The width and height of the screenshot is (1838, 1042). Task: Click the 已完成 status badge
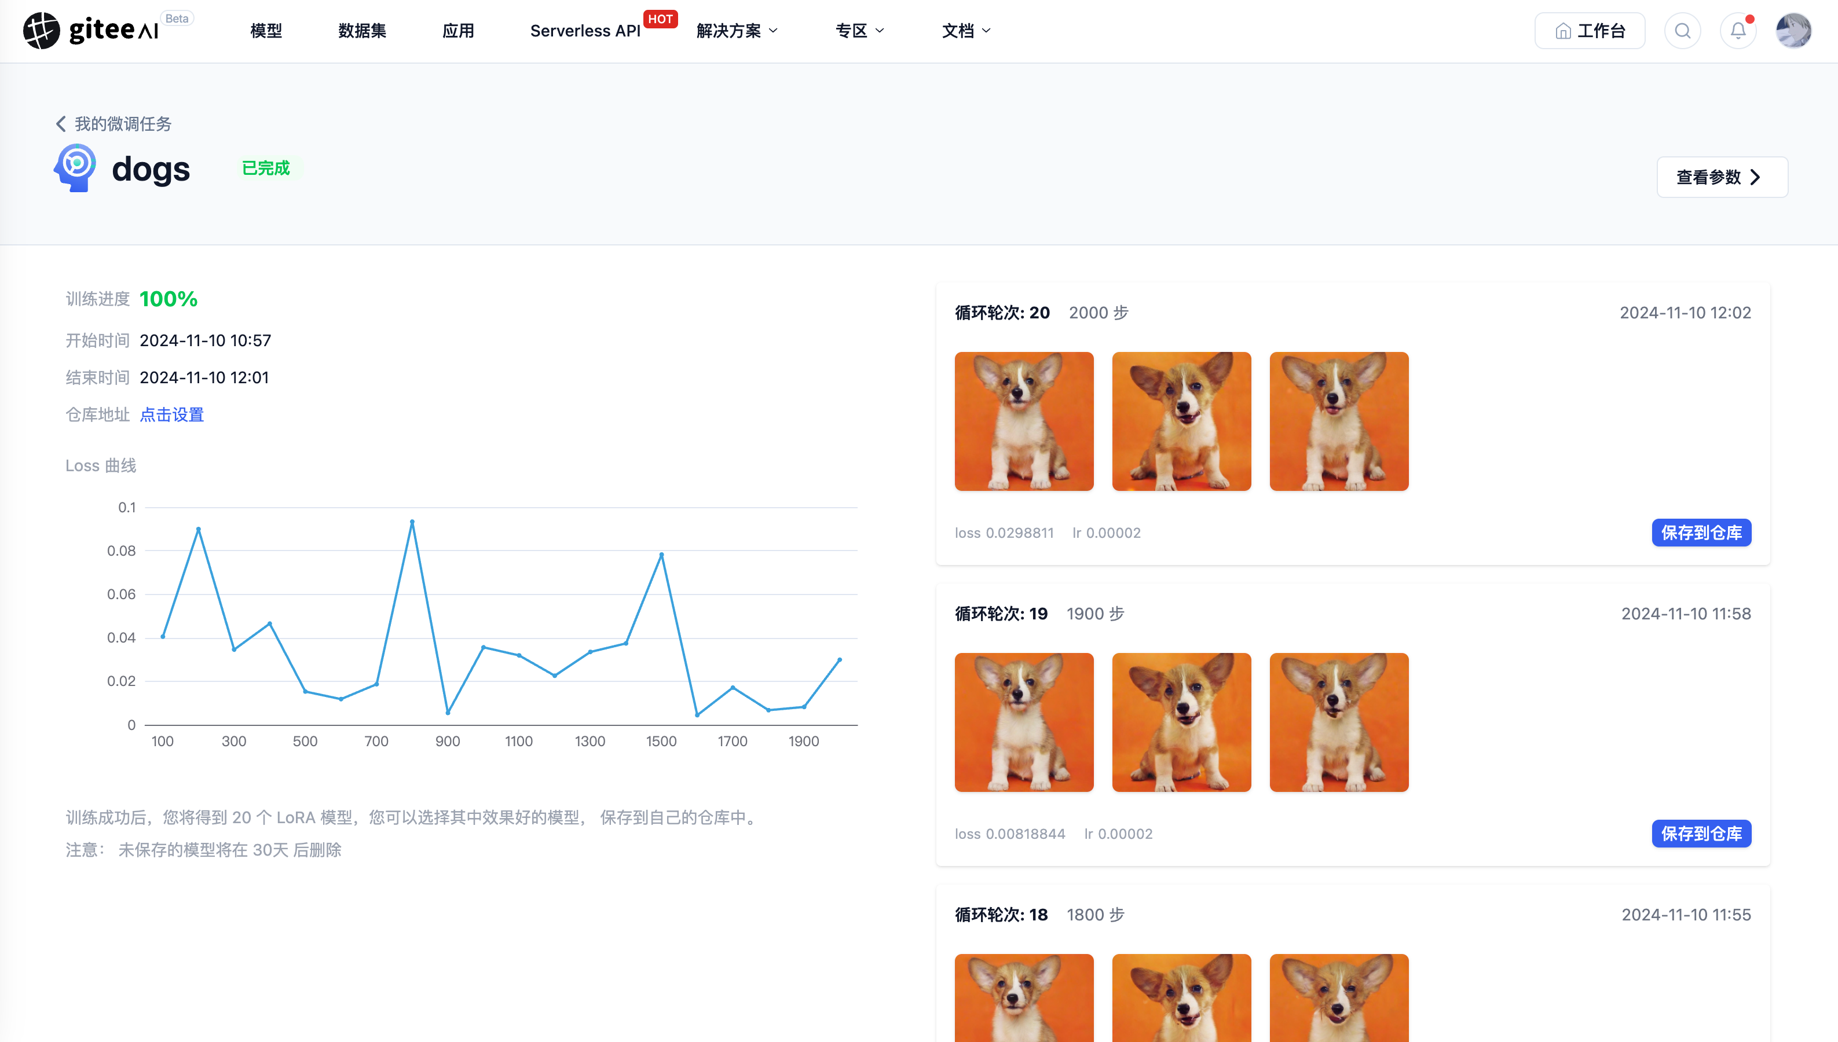click(266, 168)
